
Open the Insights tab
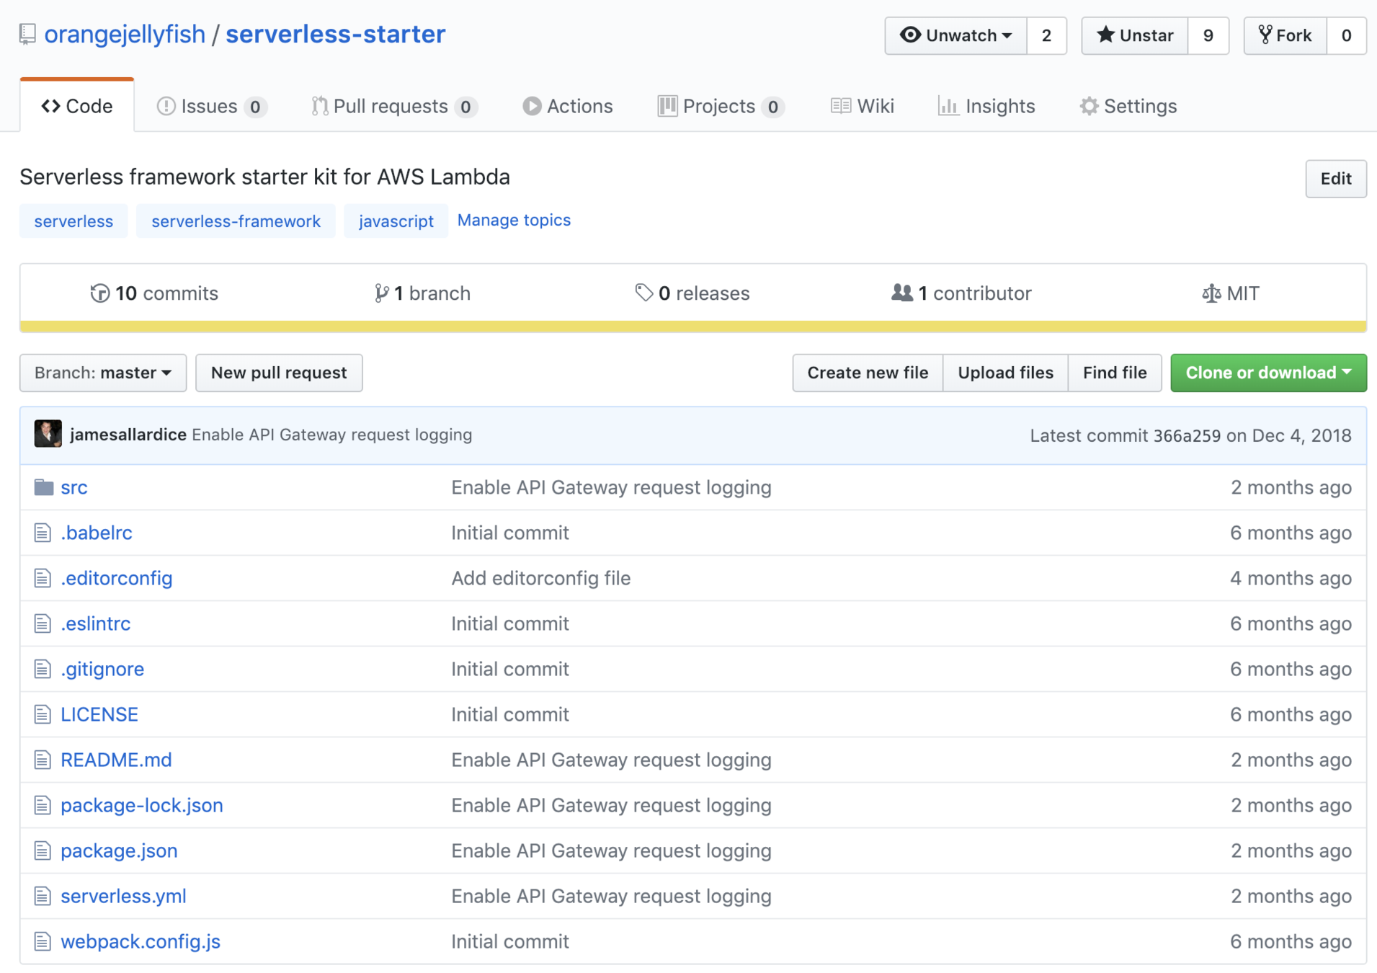point(986,106)
